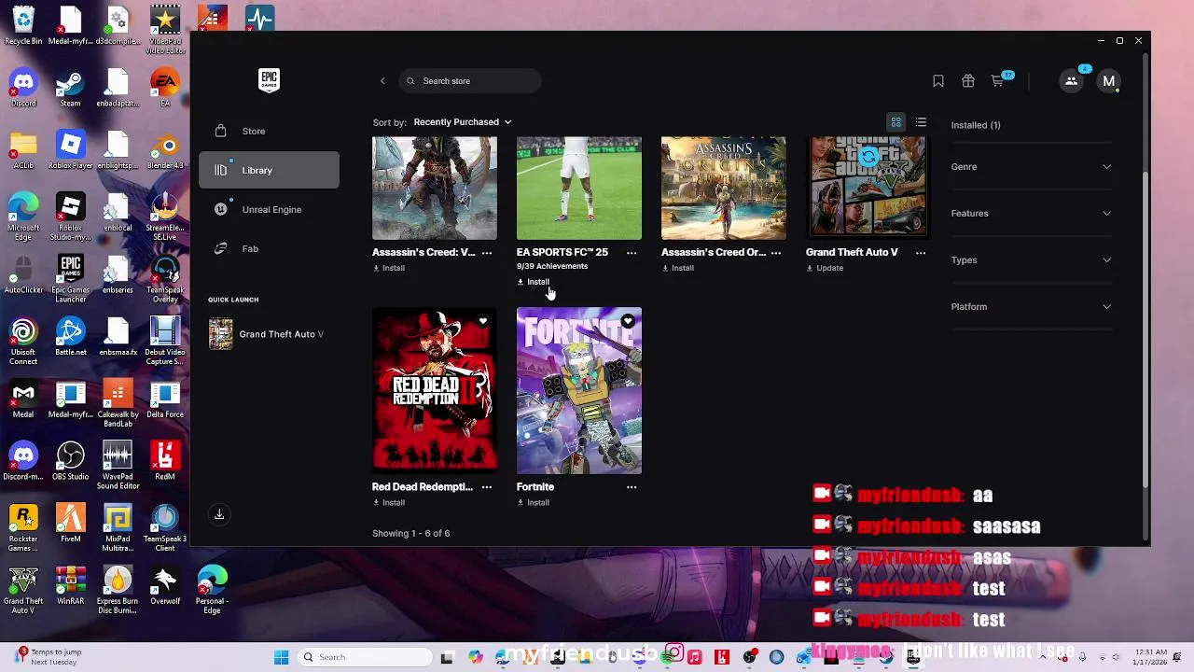The width and height of the screenshot is (1194, 672).
Task: Open options menu for Fortnite
Action: [x=632, y=487]
